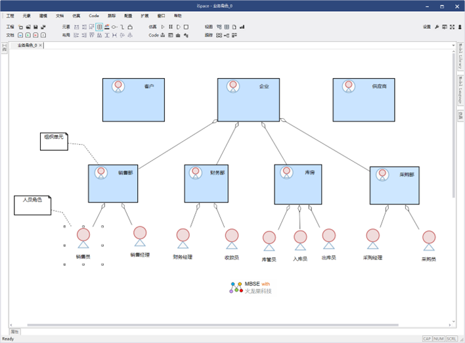Open the Model Library side tab

point(460,56)
